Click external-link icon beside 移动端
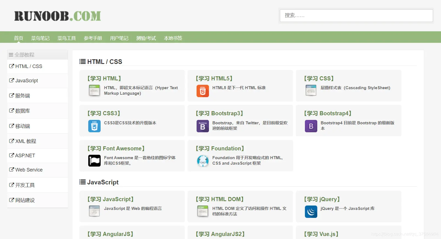Viewport: 441px width, 239px height. click(x=12, y=126)
